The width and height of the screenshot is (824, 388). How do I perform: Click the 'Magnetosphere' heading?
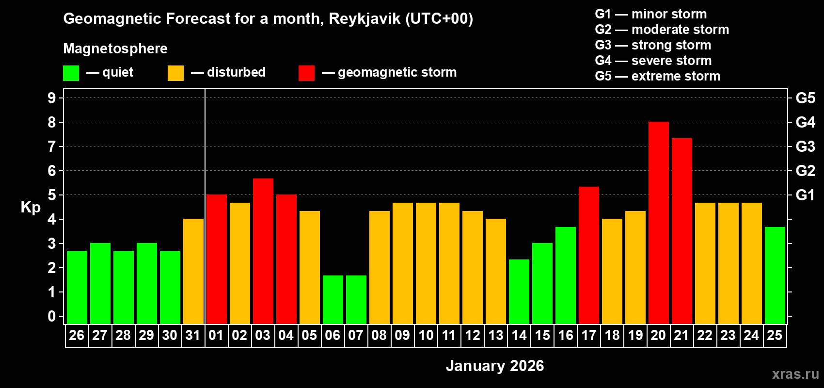click(x=115, y=48)
